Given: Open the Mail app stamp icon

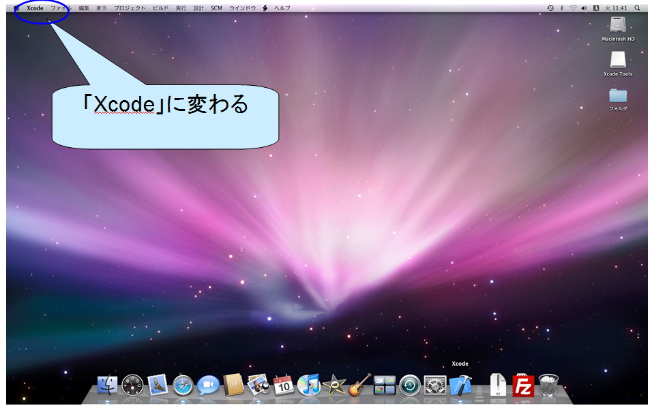Looking at the screenshot, I should click(x=158, y=385).
